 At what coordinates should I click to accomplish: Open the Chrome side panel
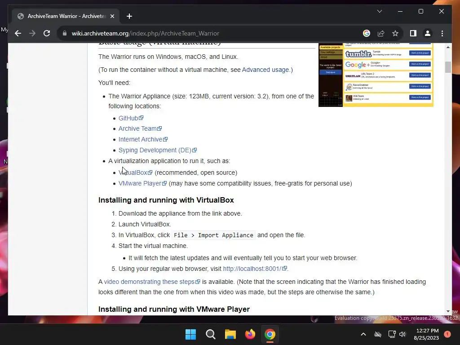413,33
